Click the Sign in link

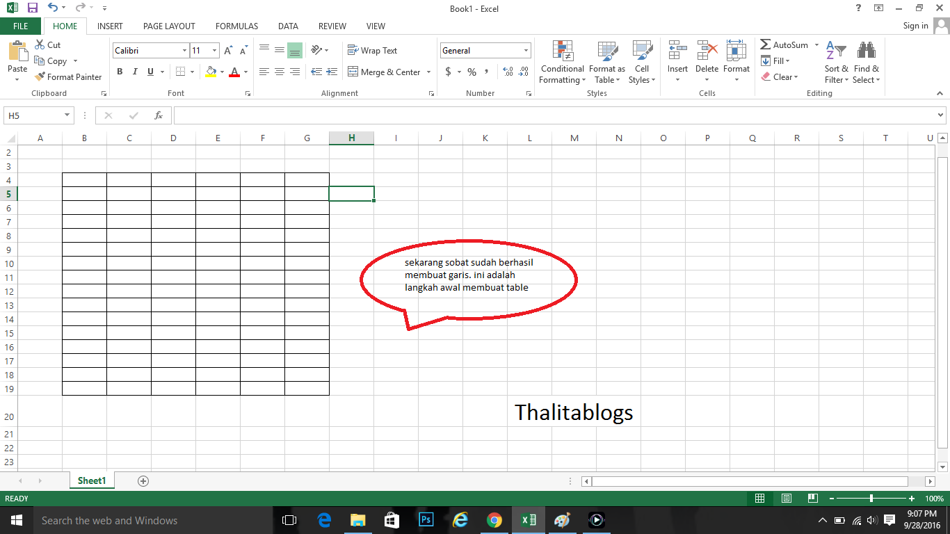click(915, 26)
